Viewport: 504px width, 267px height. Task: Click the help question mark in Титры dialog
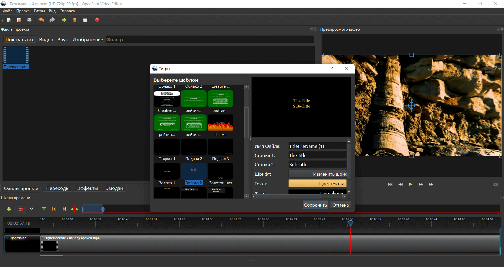[x=332, y=69]
